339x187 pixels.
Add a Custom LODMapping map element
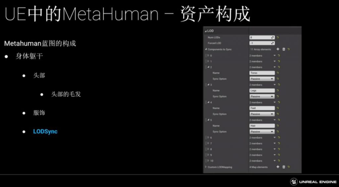point(278,167)
